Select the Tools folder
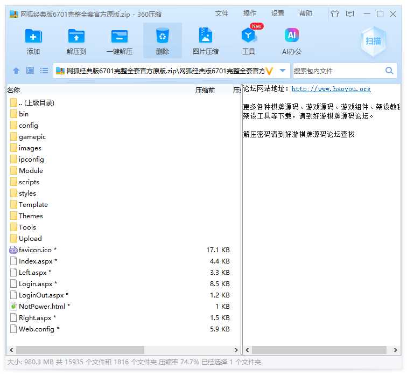 pos(23,227)
